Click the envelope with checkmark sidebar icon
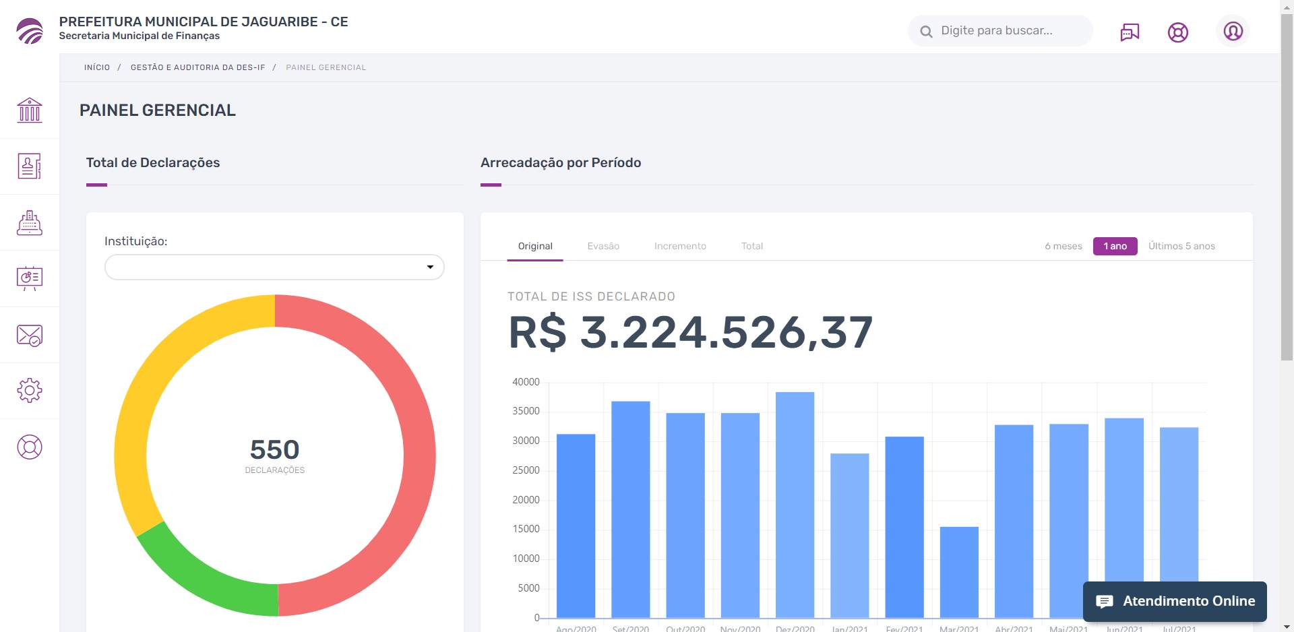This screenshot has width=1294, height=632. (x=30, y=335)
